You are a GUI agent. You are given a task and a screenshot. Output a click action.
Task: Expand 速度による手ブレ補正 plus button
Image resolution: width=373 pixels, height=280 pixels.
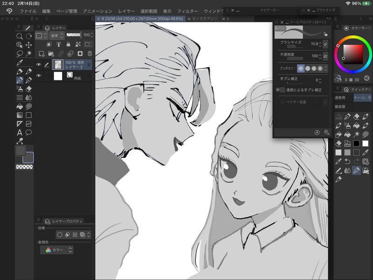click(277, 90)
